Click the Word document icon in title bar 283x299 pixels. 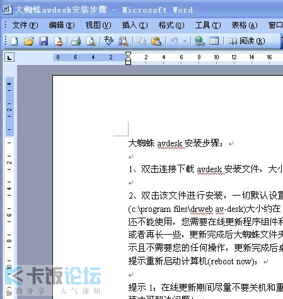pyautogui.click(x=7, y=9)
